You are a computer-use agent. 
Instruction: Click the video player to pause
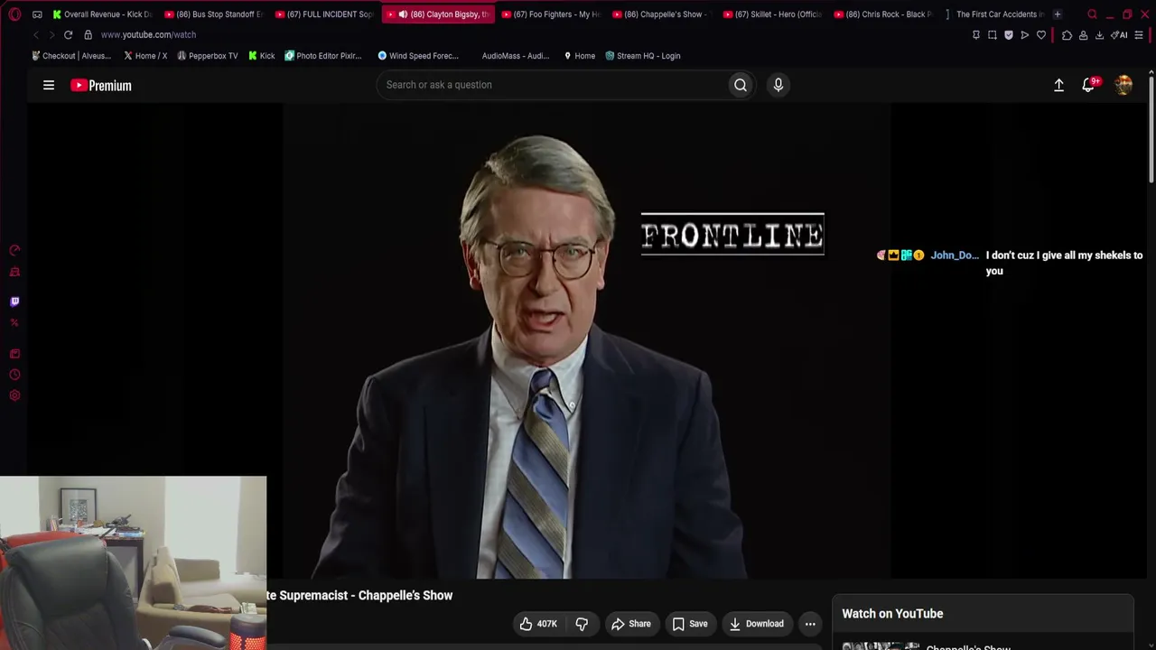coord(587,341)
